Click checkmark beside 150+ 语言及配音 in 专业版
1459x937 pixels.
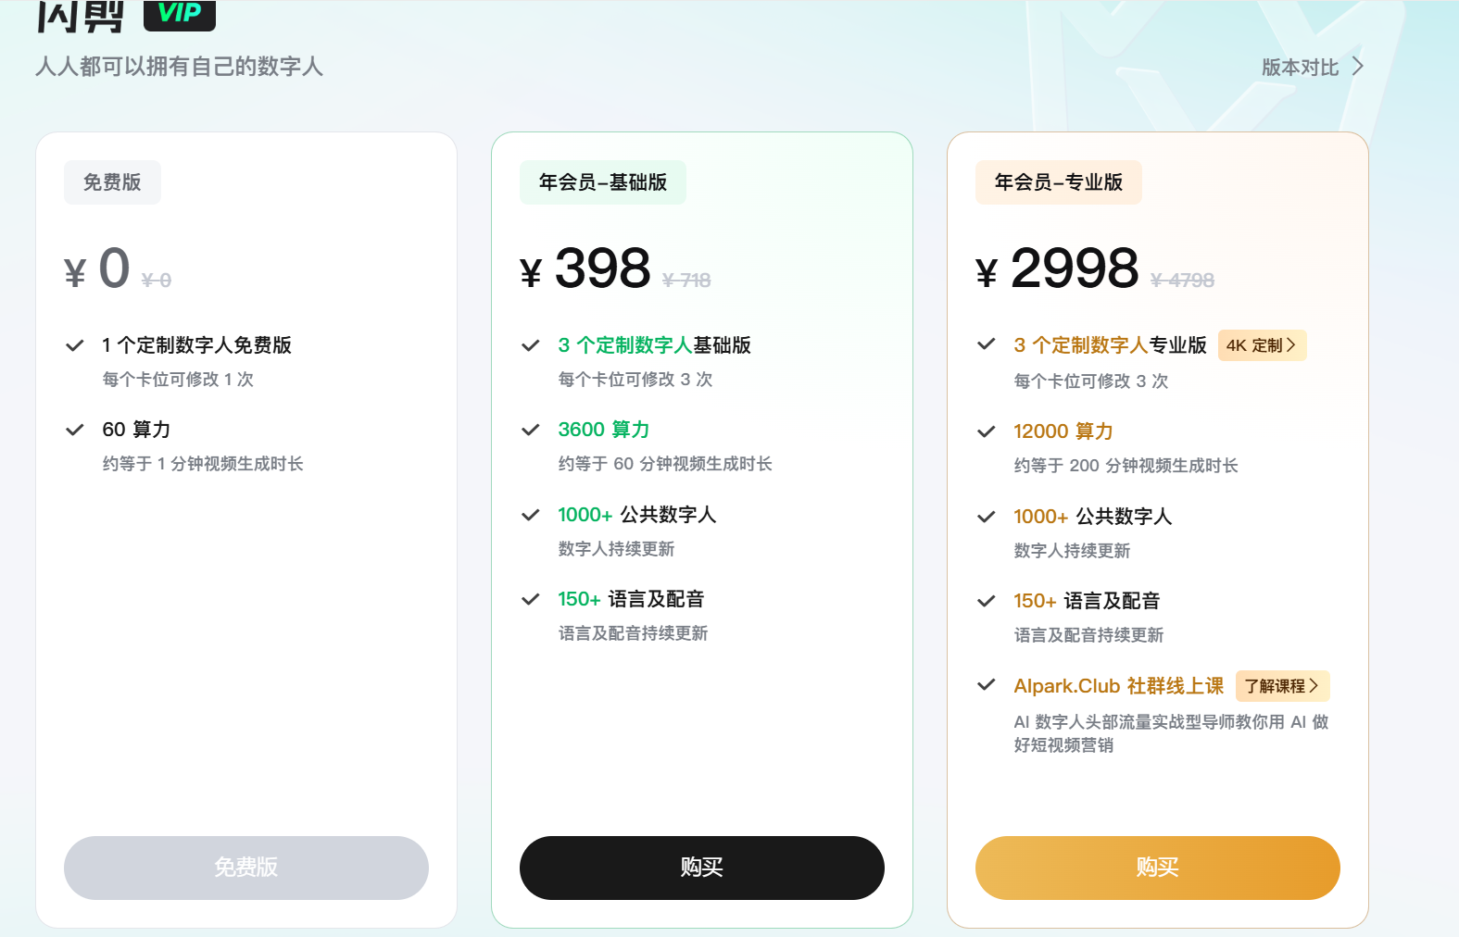(x=987, y=602)
